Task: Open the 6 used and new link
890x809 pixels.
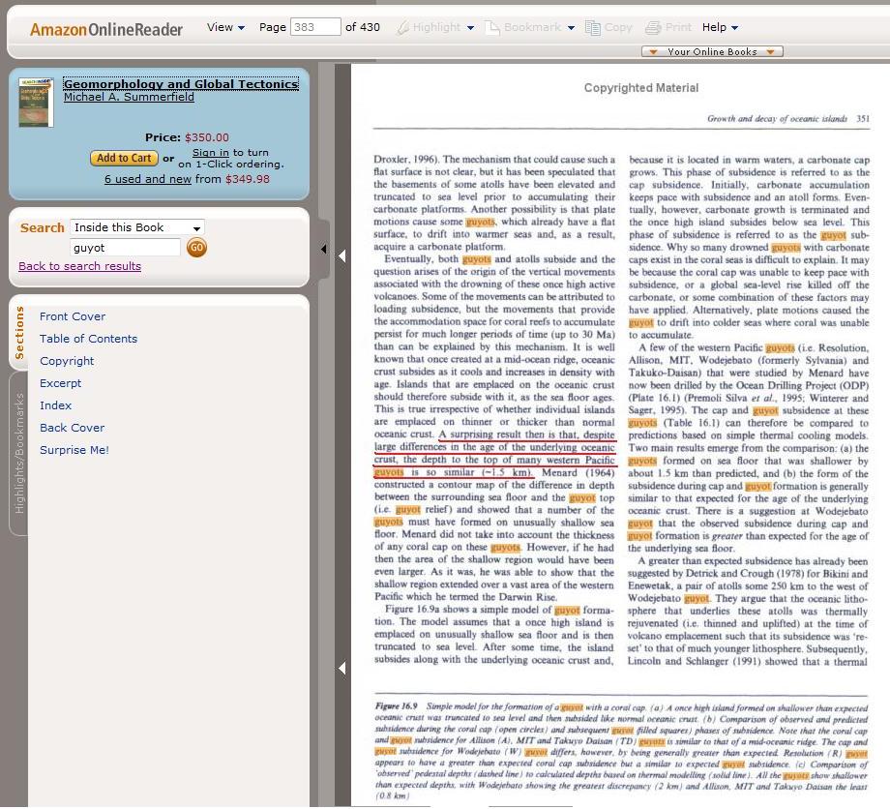Action: click(148, 179)
